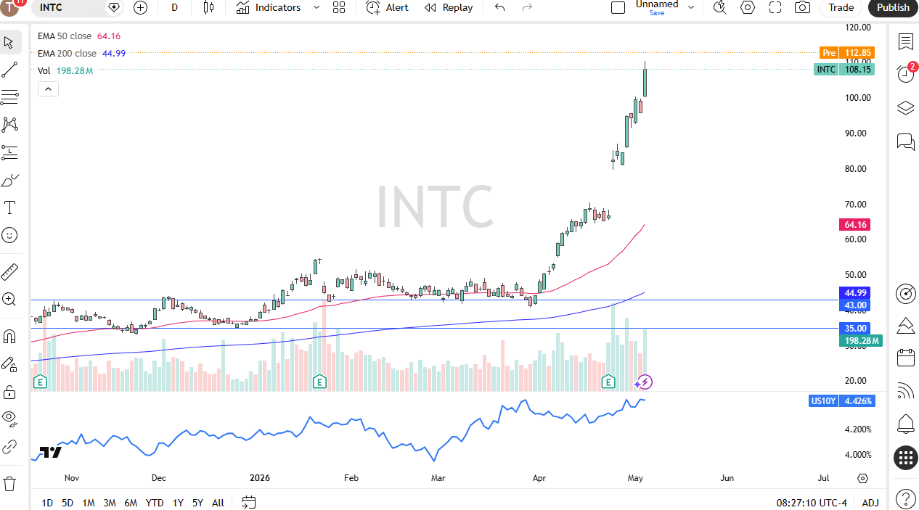Image resolution: width=919 pixels, height=510 pixels.
Task: Lock all drawing tools
Action: (x=9, y=392)
